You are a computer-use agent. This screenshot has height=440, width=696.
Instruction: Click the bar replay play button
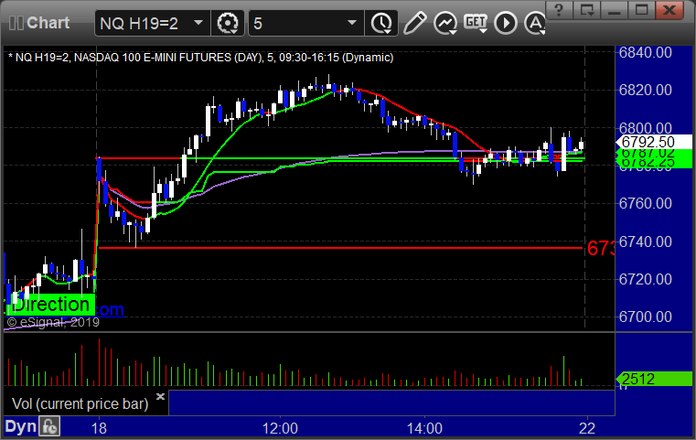(506, 23)
